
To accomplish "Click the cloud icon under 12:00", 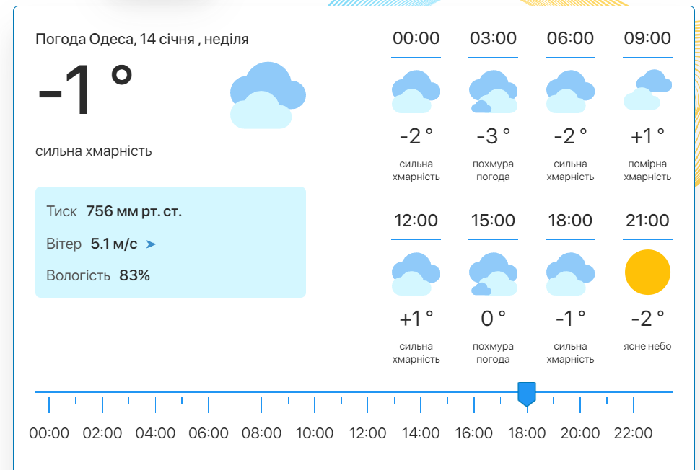I will [416, 274].
